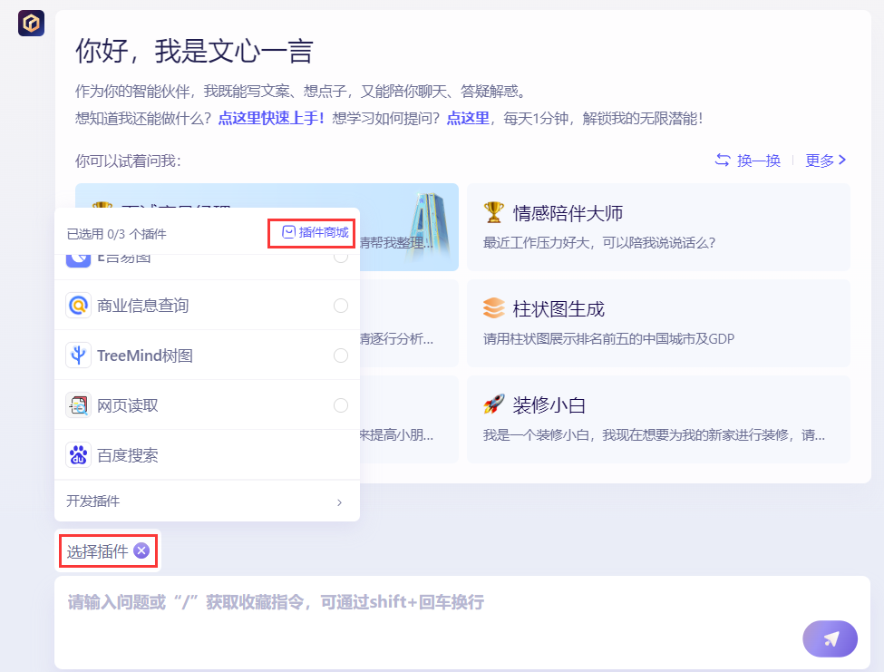
Task: Toggle the partially hidden top plugin radio
Action: point(341,258)
